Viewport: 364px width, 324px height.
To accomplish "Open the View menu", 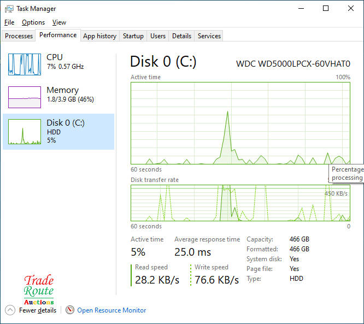I will (x=59, y=22).
